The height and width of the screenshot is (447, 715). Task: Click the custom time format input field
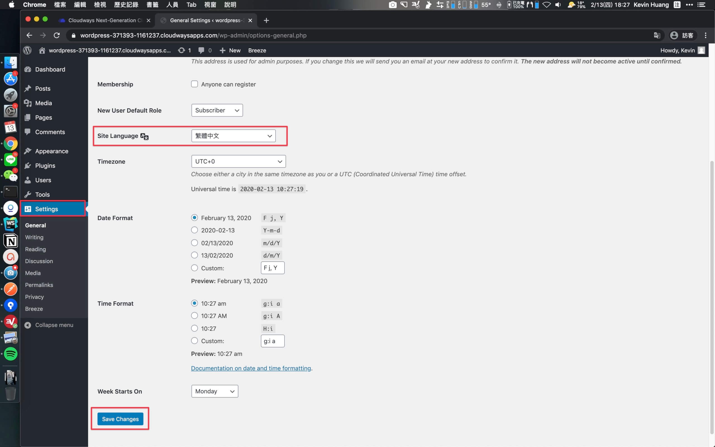pos(273,341)
